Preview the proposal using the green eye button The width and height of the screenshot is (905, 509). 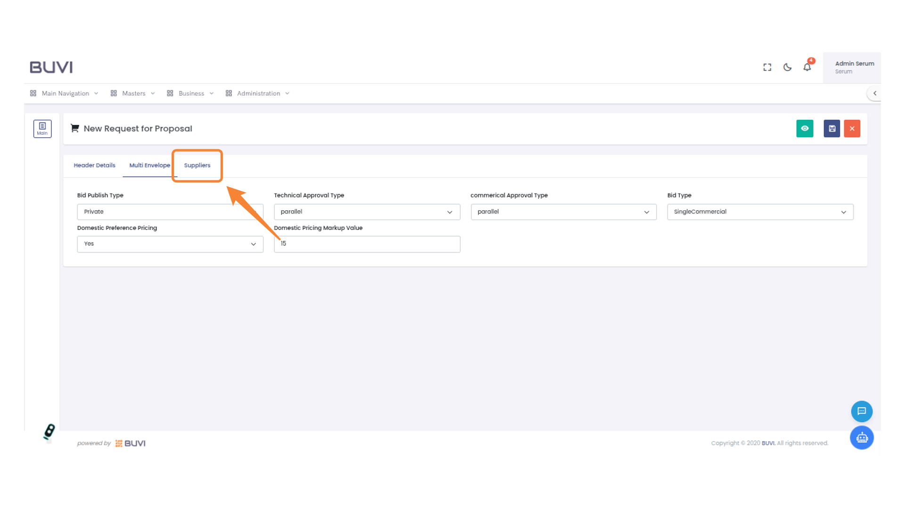pos(805,128)
